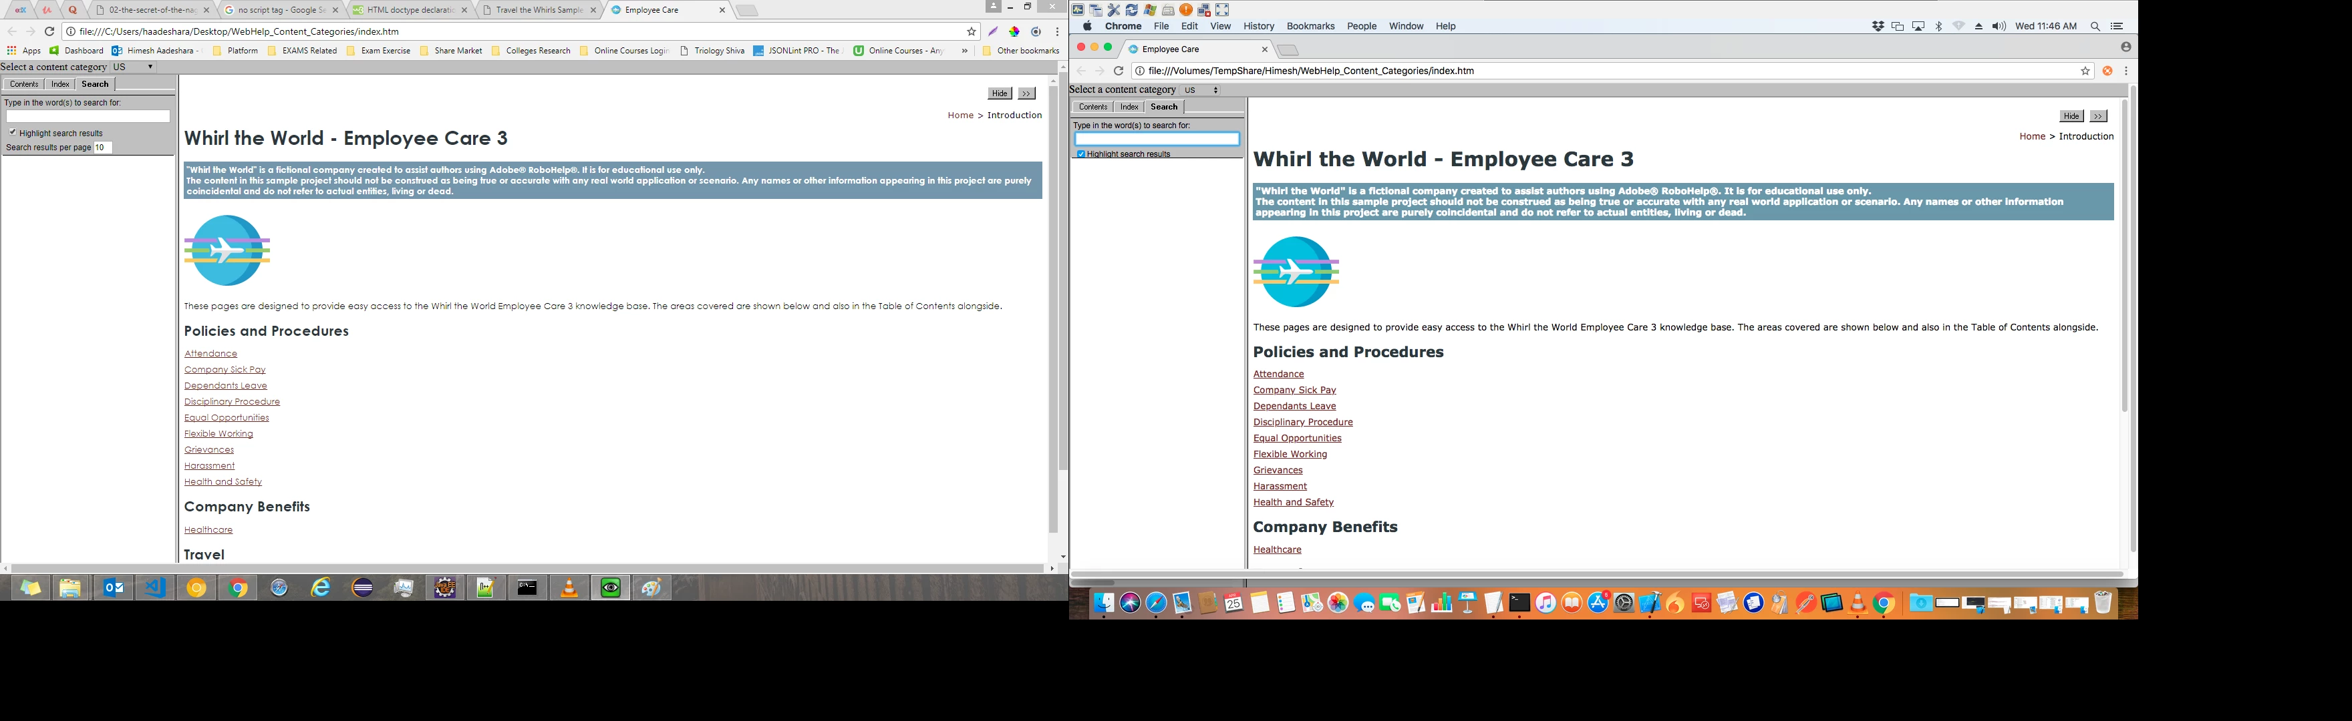This screenshot has width=2352, height=721.
Task: Open the Bookmarks menu in Mac menu bar
Action: point(1310,27)
